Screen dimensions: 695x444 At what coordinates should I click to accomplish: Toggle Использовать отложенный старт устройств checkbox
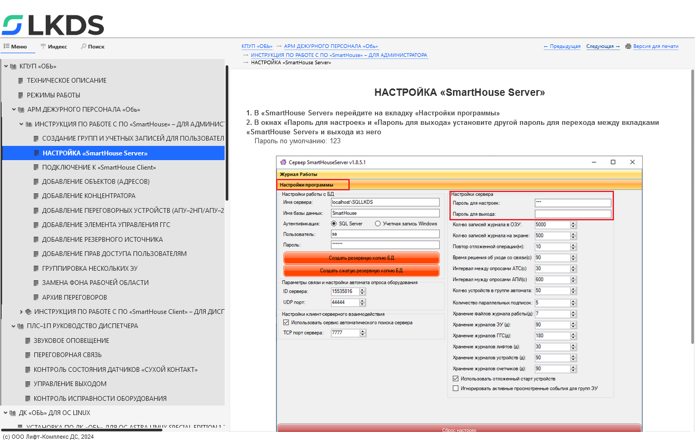(x=456, y=378)
